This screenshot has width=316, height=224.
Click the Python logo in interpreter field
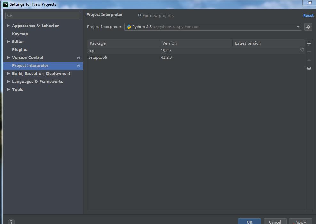tap(129, 27)
